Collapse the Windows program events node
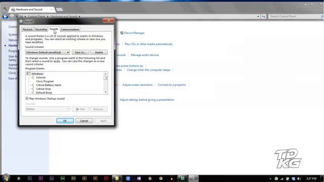The height and width of the screenshot is (182, 324). (28, 74)
